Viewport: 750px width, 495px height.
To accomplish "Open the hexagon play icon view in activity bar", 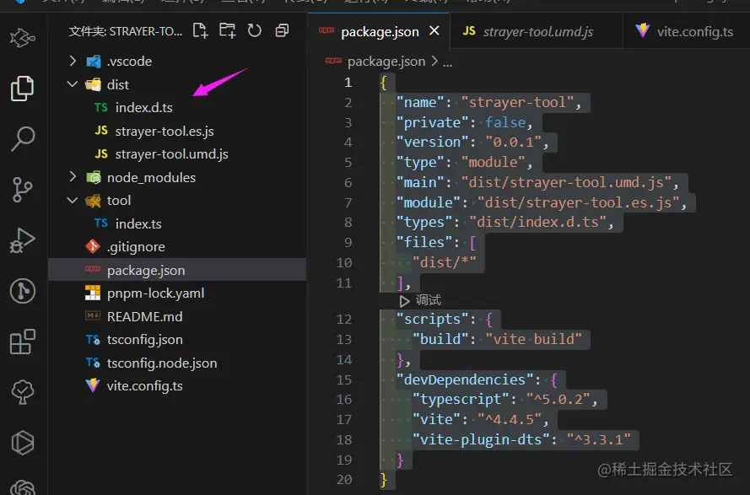I will pyautogui.click(x=23, y=443).
